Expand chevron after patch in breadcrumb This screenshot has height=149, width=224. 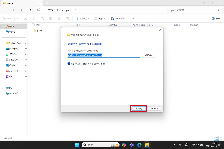click(x=76, y=10)
